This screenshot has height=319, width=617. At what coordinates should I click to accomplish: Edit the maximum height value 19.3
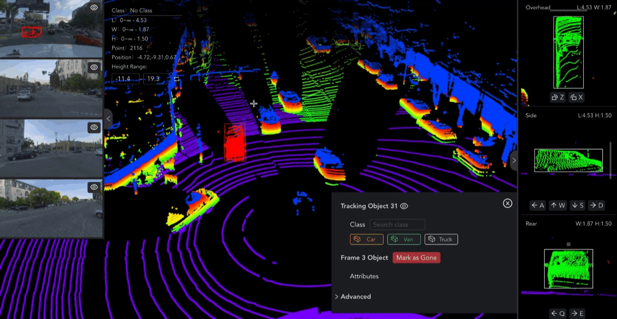pos(156,79)
